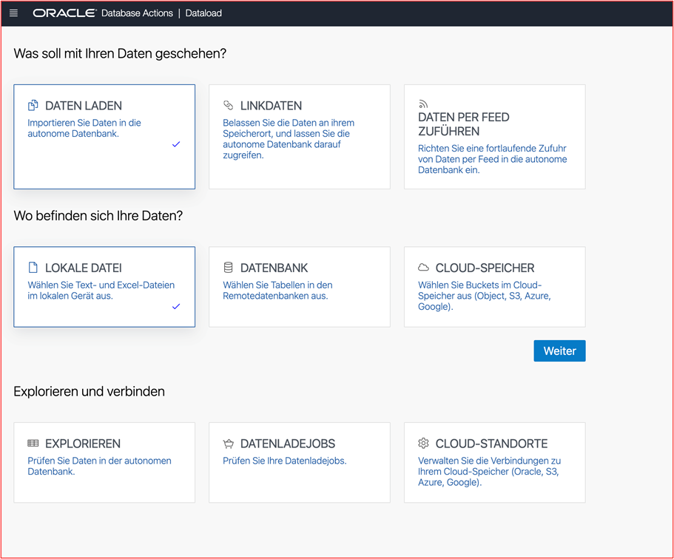Image resolution: width=674 pixels, height=559 pixels.
Task: Open the Cloud-Standorte connection management description
Action: [x=489, y=471]
